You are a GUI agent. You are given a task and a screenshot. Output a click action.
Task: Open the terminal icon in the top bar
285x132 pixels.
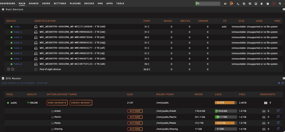tap(238, 3)
